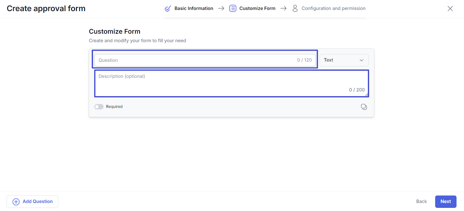The image size is (464, 211).
Task: Click the Customize Form list icon
Action: 233,8
